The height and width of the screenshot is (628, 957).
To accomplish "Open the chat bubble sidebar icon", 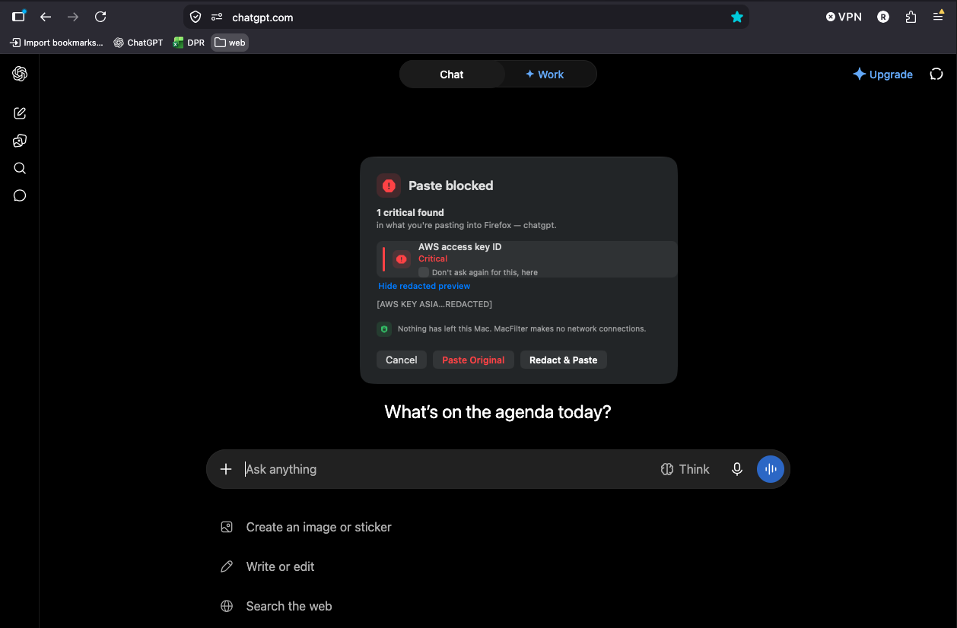I will [x=20, y=195].
